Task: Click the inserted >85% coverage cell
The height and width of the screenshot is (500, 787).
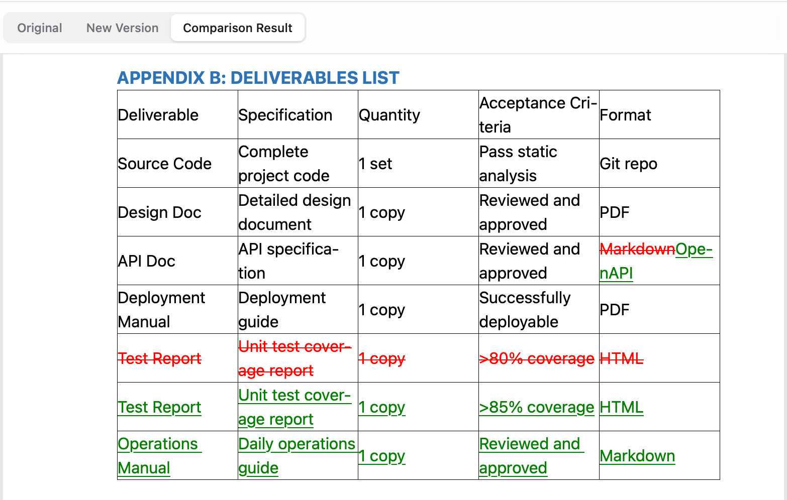Action: (539, 407)
